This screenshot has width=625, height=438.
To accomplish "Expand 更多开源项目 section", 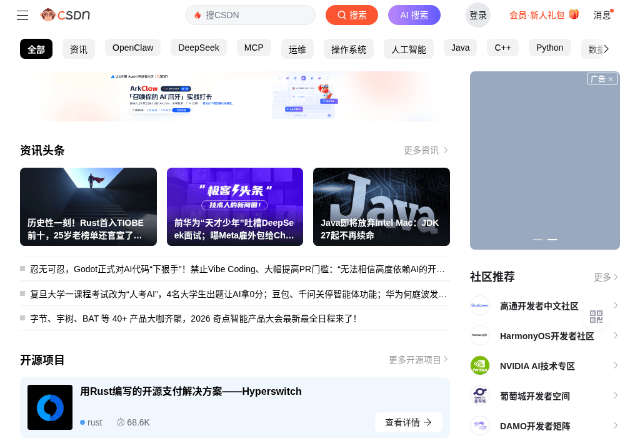I will [419, 360].
